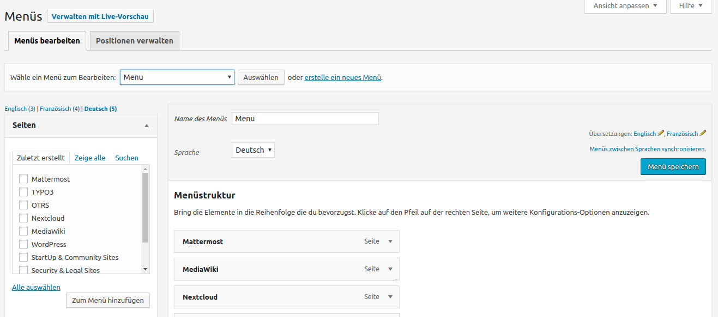Viewport: 718px width, 317px height.
Task: Expand the Nextcloud menu item arrow
Action: [390, 297]
